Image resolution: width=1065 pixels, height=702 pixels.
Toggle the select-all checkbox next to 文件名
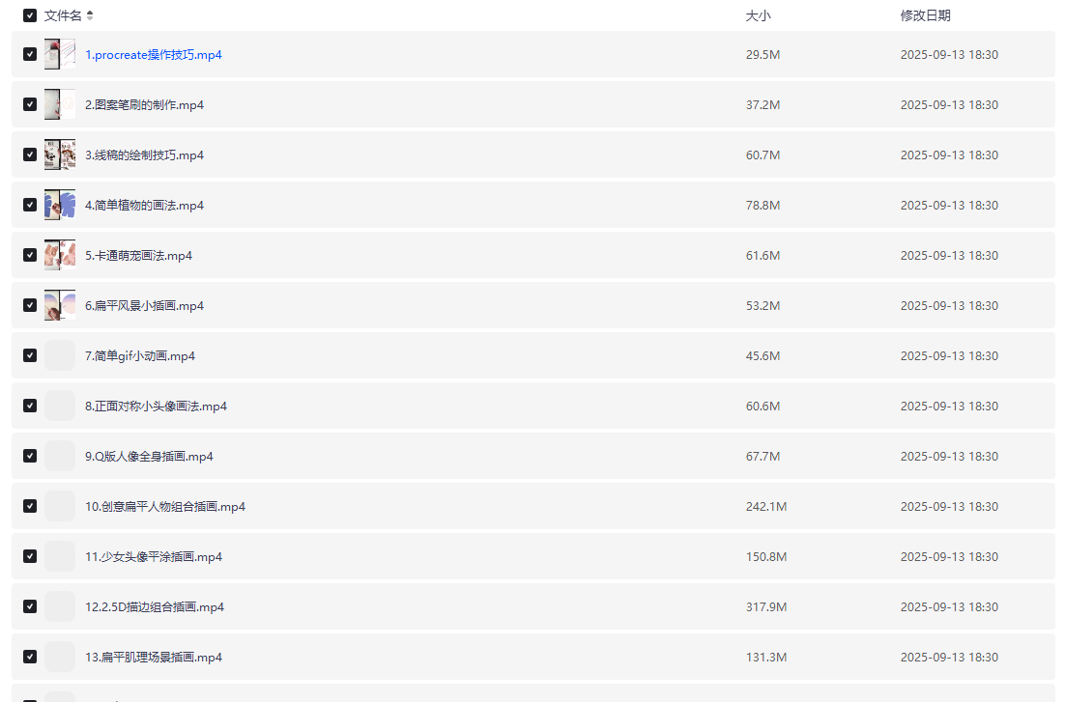30,15
